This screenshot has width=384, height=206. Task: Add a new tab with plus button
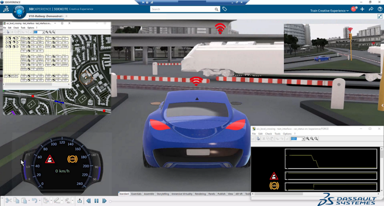point(66,16)
